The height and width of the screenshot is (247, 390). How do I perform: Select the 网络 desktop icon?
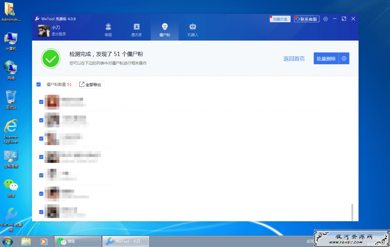(x=11, y=71)
